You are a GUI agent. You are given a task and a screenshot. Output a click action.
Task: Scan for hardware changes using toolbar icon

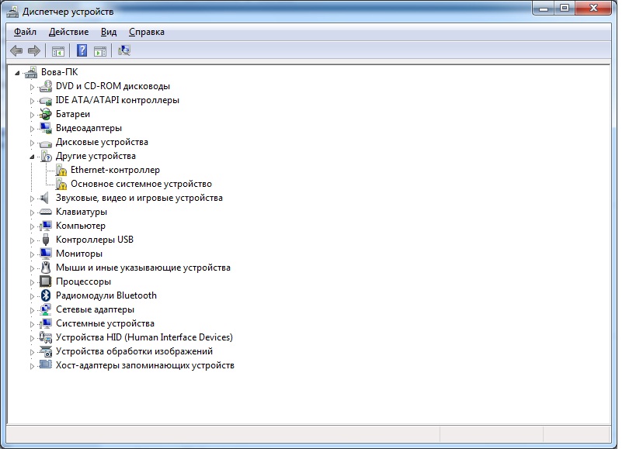pos(123,51)
